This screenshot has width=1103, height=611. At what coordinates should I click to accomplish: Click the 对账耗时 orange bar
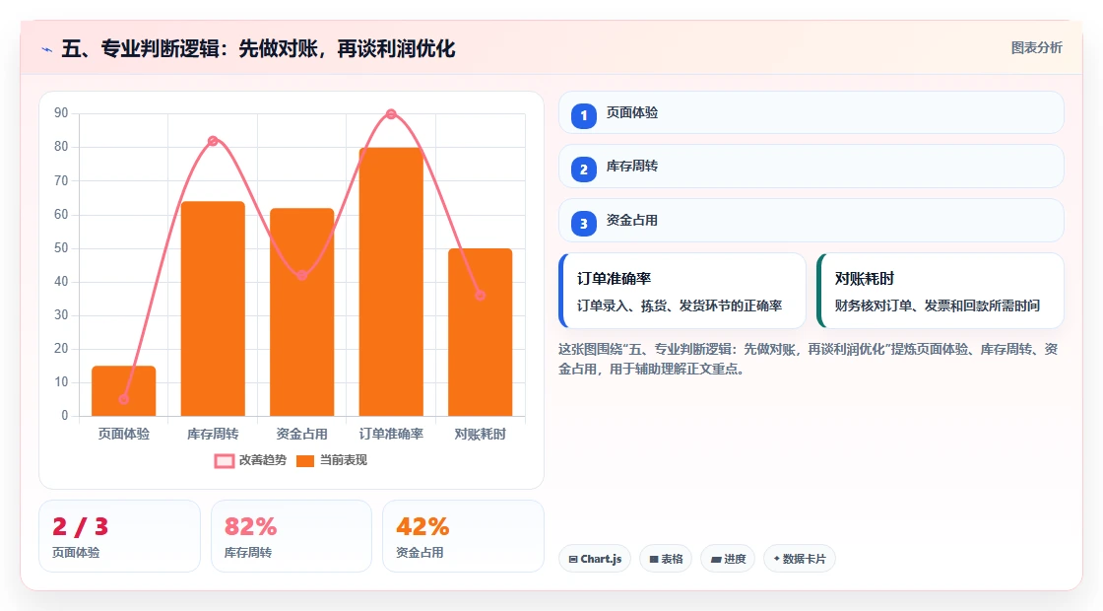[x=481, y=332]
